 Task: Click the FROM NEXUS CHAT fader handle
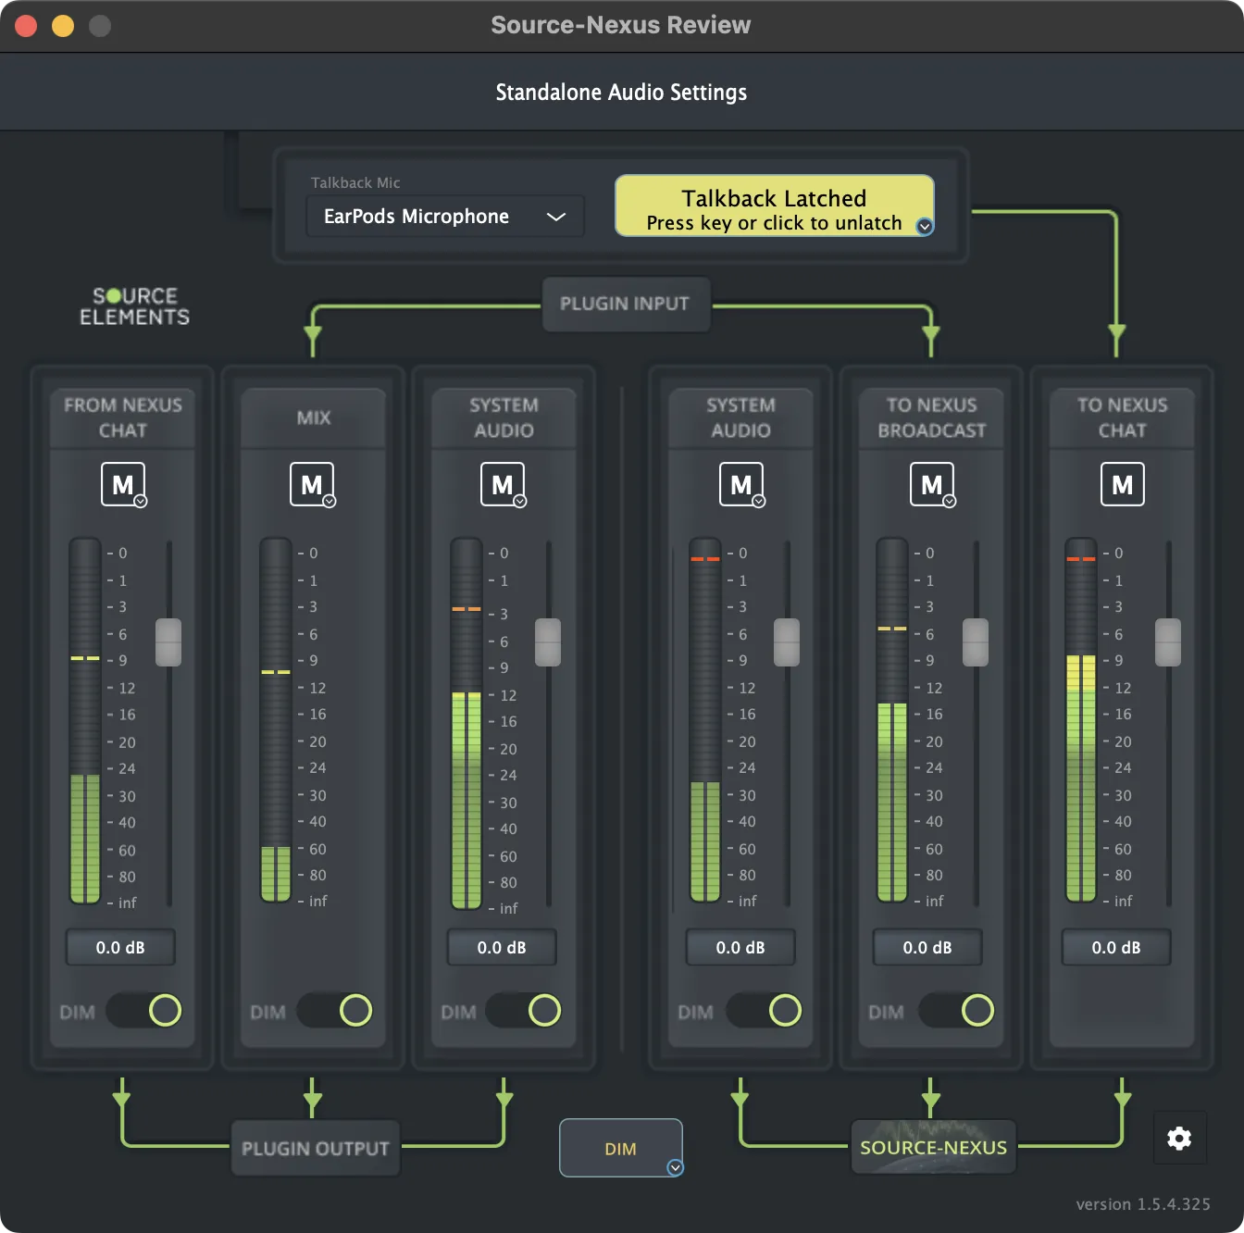(x=168, y=642)
